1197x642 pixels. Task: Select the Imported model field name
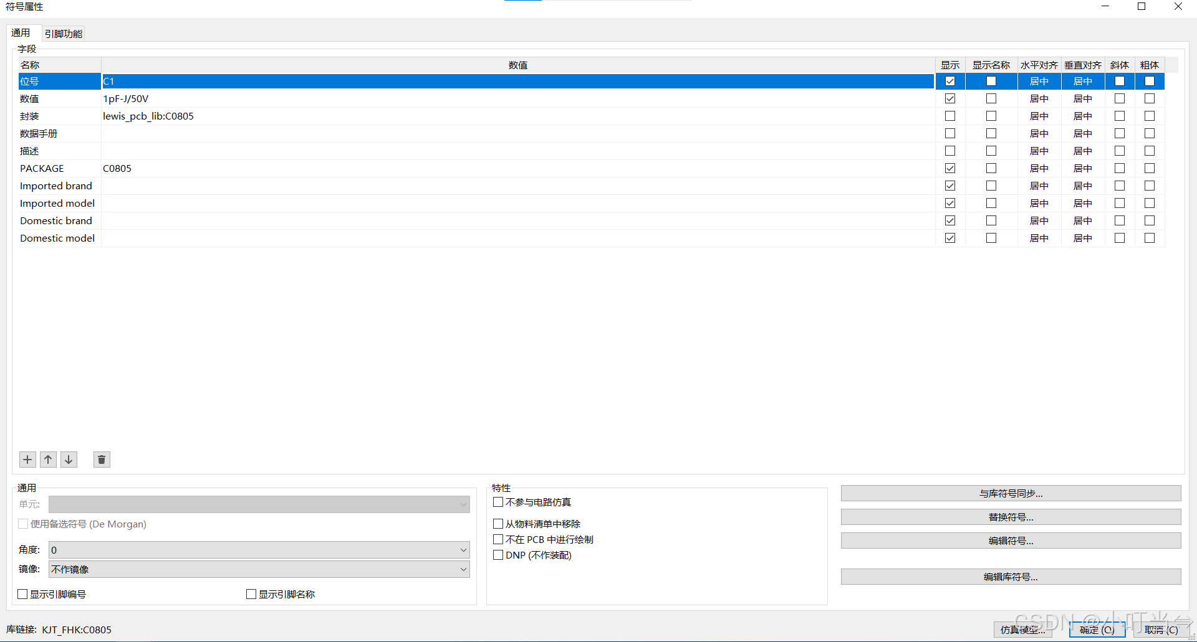pyautogui.click(x=60, y=203)
